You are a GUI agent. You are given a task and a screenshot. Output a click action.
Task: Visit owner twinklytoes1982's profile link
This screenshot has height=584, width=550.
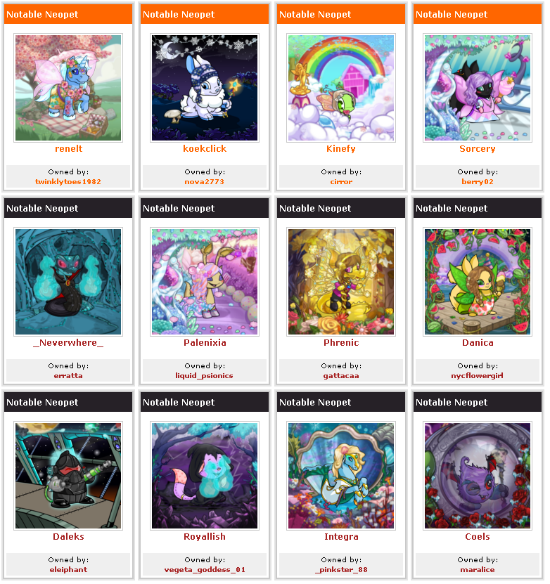(68, 183)
